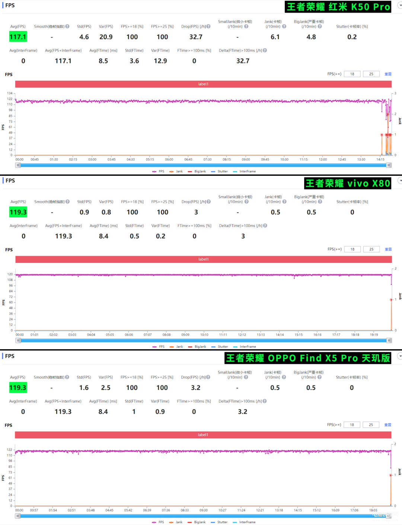
Task: Click the 重置 reset link in vivo X80 panel
Action: [388, 249]
